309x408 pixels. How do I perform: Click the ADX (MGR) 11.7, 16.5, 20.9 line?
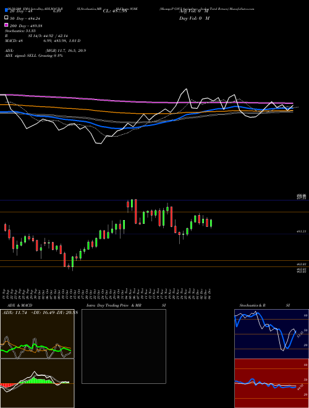coord(45,51)
